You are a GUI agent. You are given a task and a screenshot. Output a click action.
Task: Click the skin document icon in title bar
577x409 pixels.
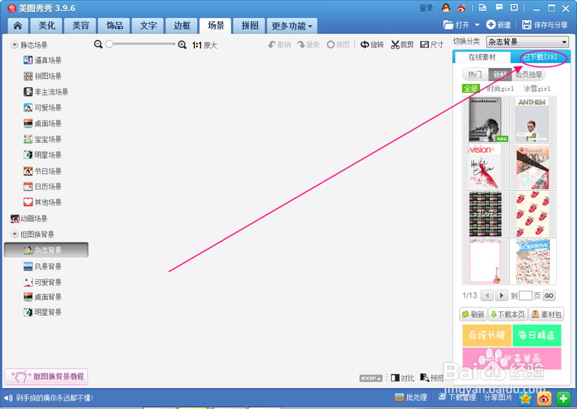pos(482,7)
